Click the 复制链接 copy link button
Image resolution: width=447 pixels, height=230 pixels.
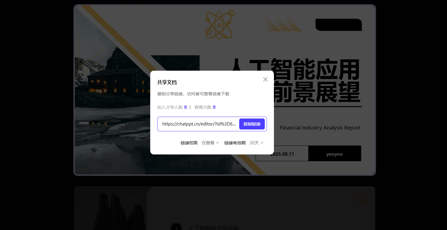click(x=252, y=124)
